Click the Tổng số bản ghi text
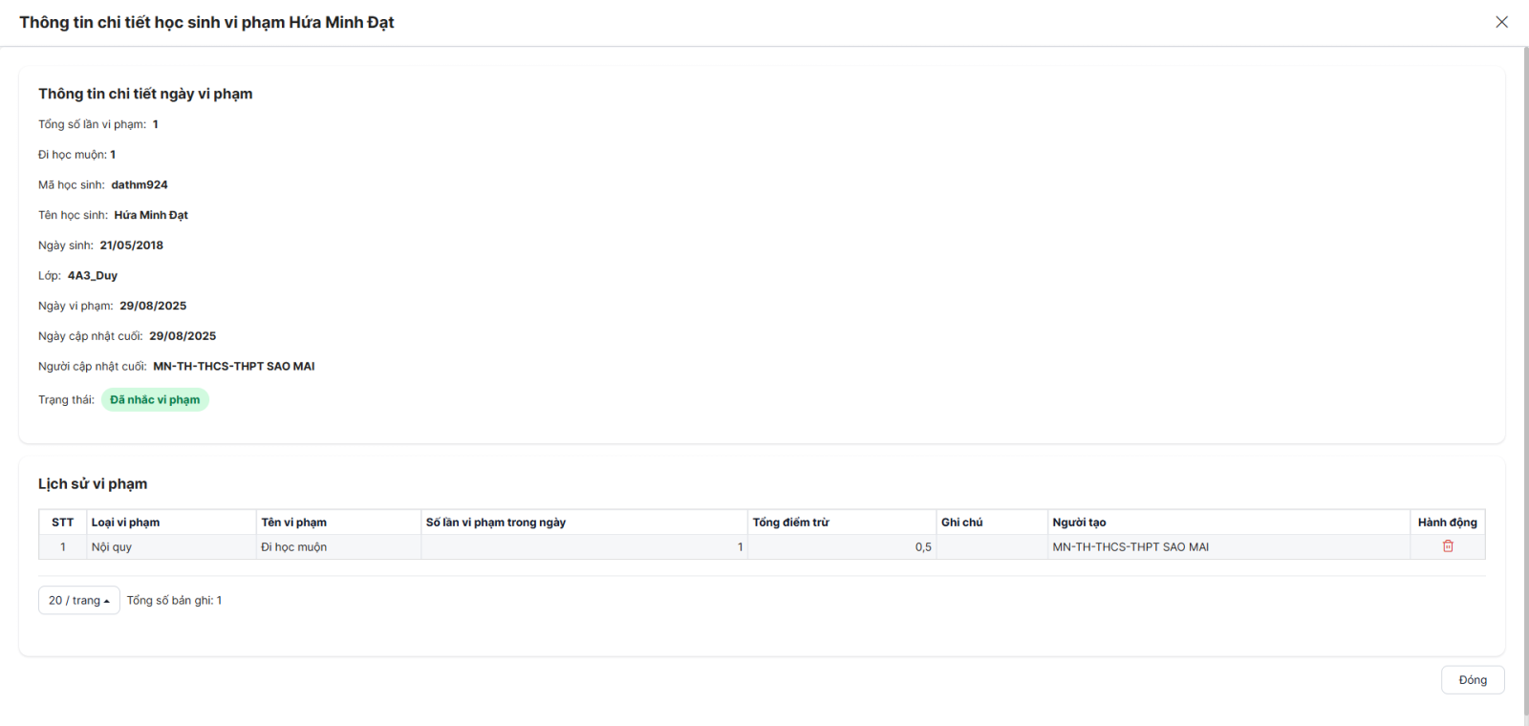1529x726 pixels. tap(174, 601)
